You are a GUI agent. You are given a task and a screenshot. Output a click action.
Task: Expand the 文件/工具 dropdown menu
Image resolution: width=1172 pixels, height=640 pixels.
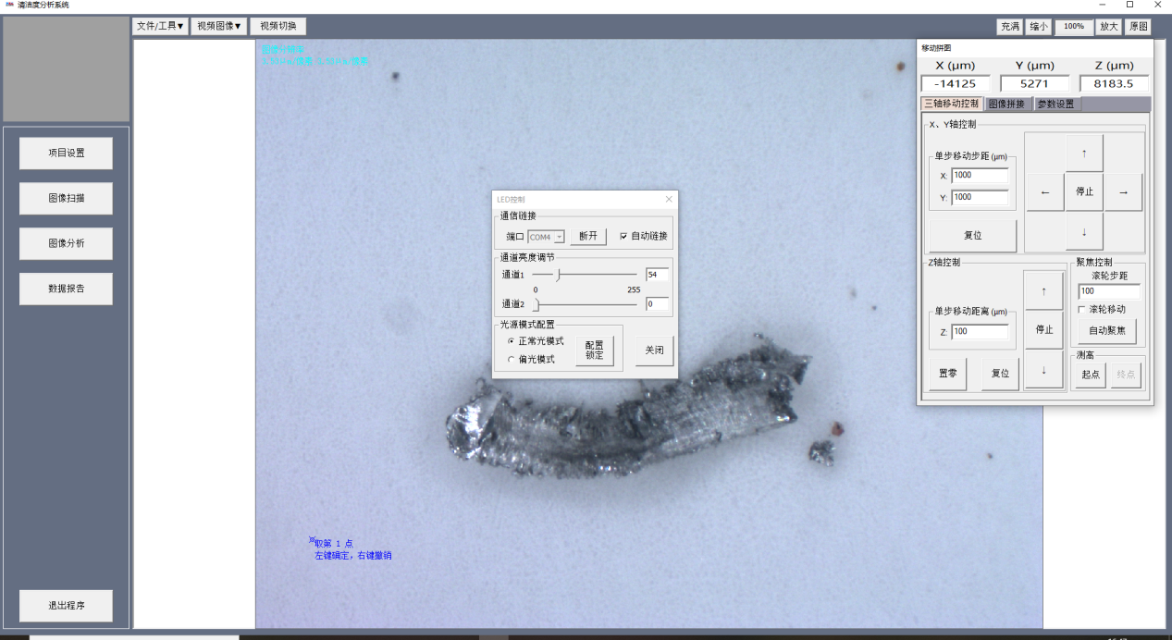(160, 27)
